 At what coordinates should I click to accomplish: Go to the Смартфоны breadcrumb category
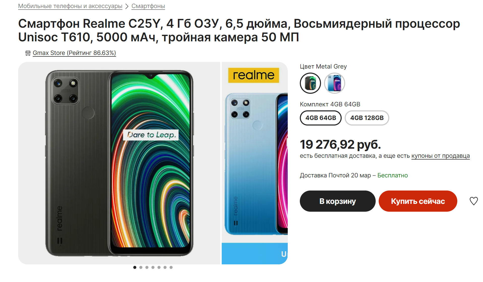148,6
